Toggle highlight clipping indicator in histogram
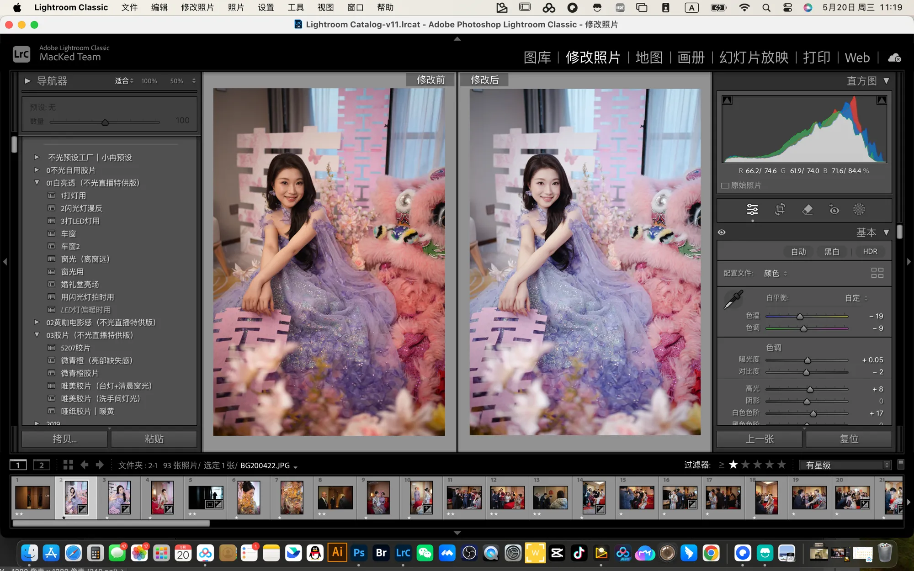 882,100
